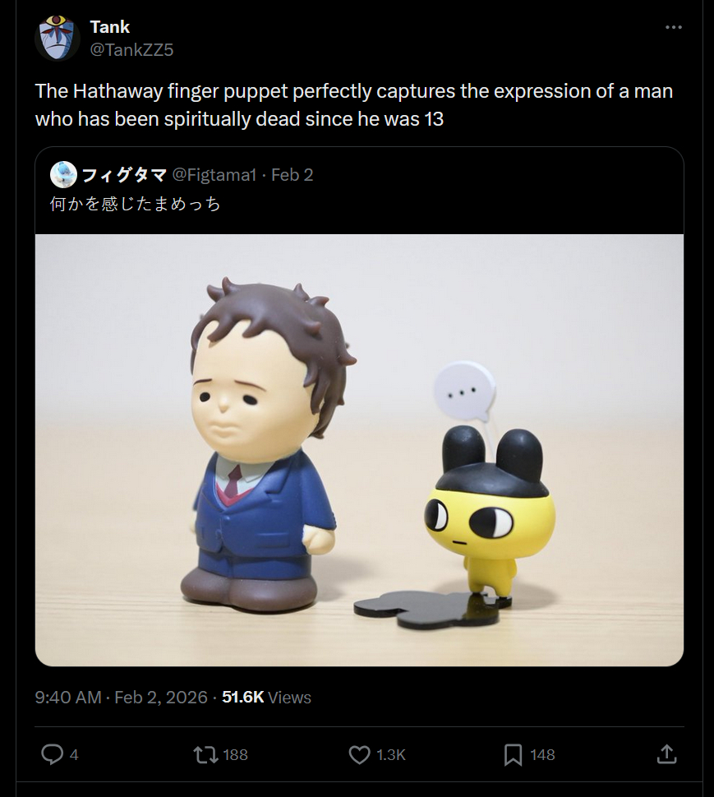Open the @Figtama1 handle
Image resolution: width=714 pixels, height=797 pixels.
(x=214, y=174)
